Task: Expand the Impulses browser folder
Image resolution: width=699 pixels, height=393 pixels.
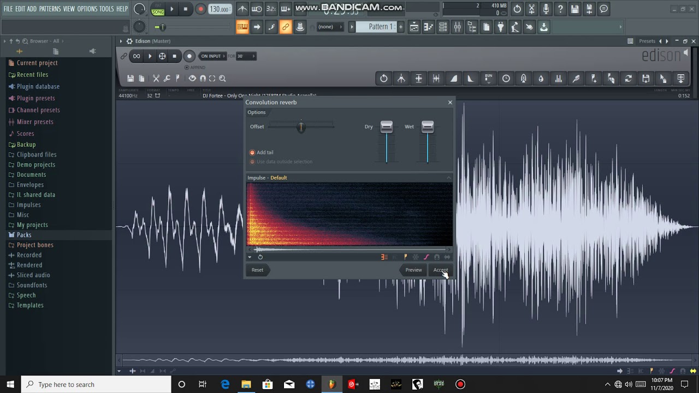Action: (28, 205)
